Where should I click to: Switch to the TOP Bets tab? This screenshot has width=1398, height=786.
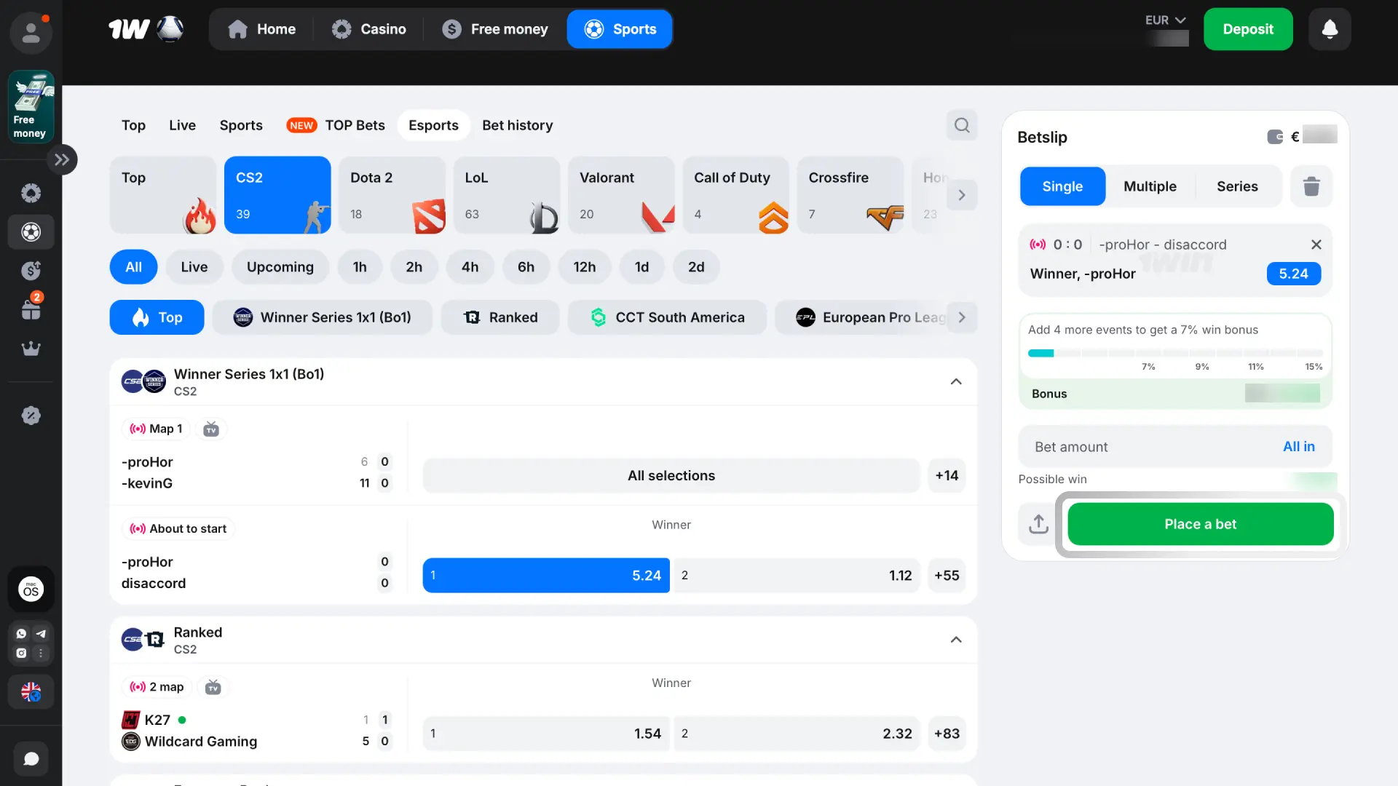pyautogui.click(x=336, y=125)
